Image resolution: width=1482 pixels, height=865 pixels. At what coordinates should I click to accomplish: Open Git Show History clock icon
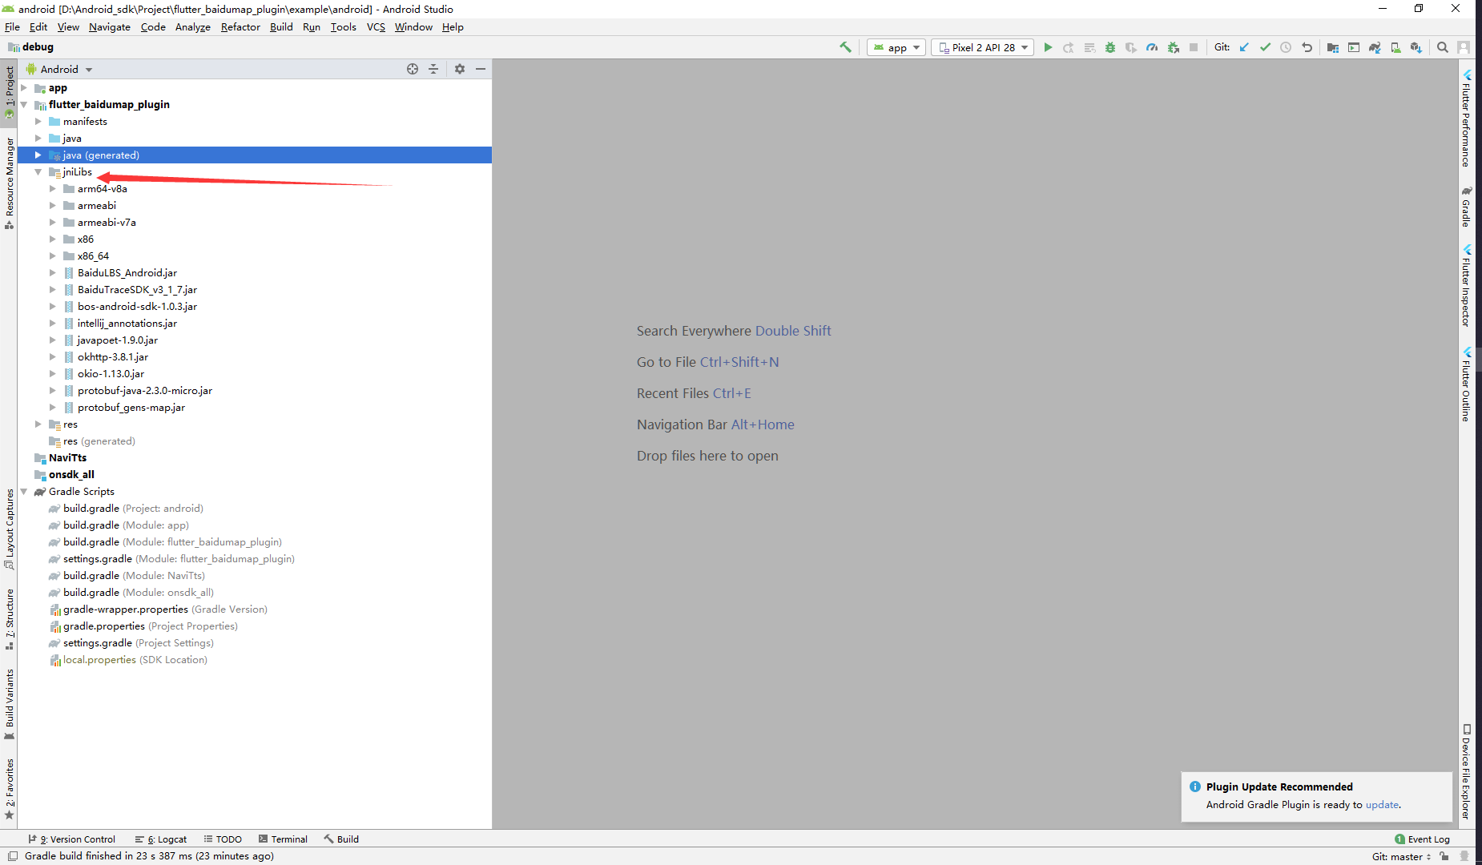[x=1286, y=47]
